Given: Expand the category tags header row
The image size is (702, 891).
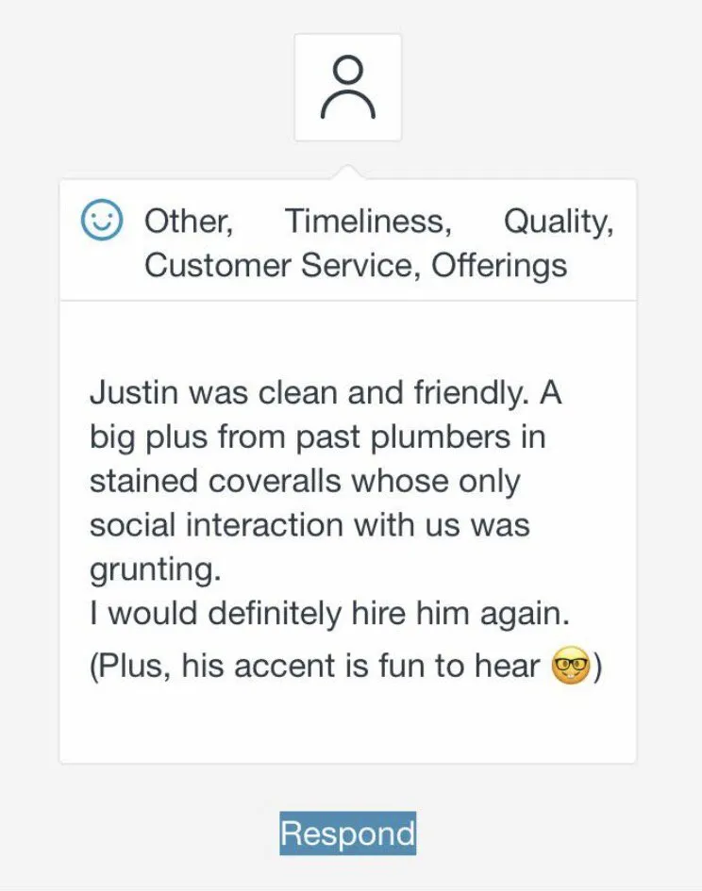Looking at the screenshot, I should [x=351, y=240].
